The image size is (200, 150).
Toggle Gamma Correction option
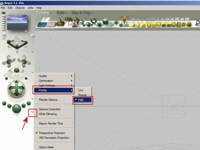click(x=54, y=109)
